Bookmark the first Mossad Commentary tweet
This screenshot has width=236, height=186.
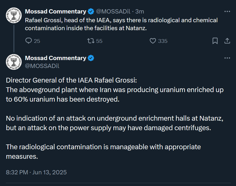(x=215, y=41)
